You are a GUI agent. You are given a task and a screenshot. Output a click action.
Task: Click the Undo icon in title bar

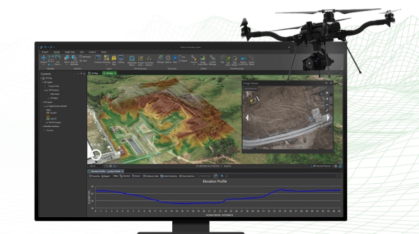pyautogui.click(x=46, y=47)
